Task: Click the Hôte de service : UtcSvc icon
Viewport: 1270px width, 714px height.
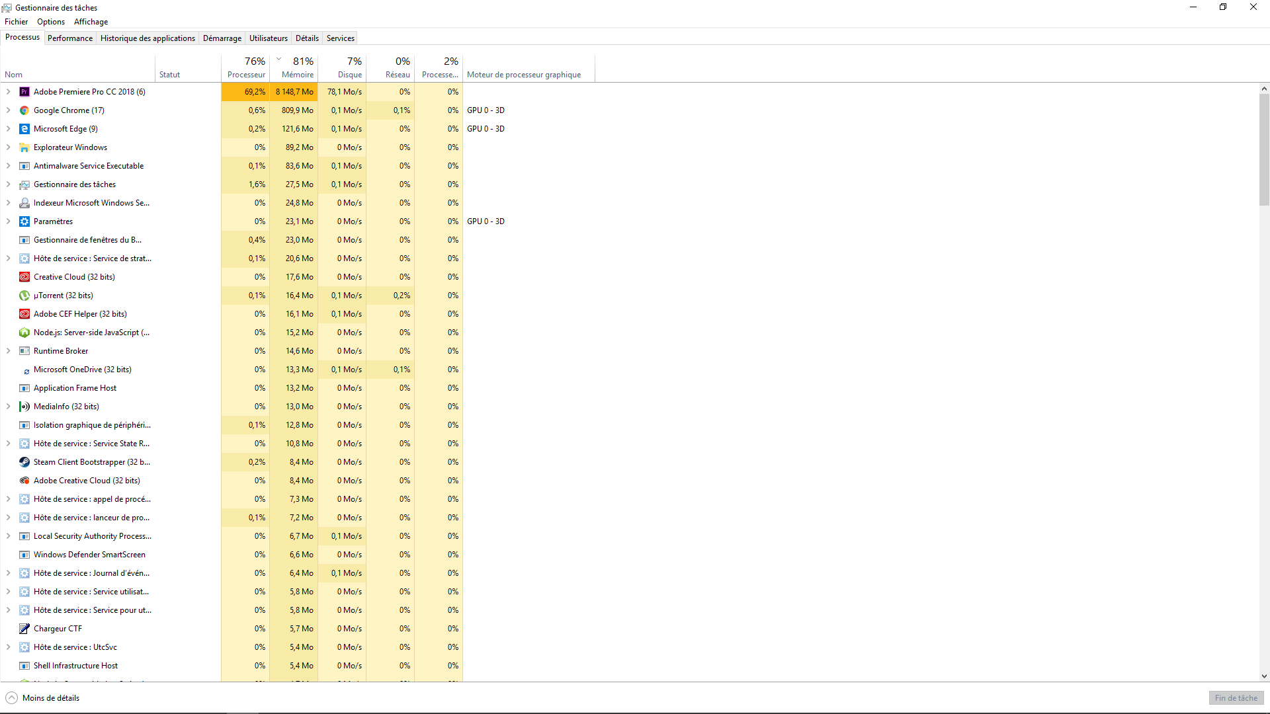Action: [x=24, y=647]
